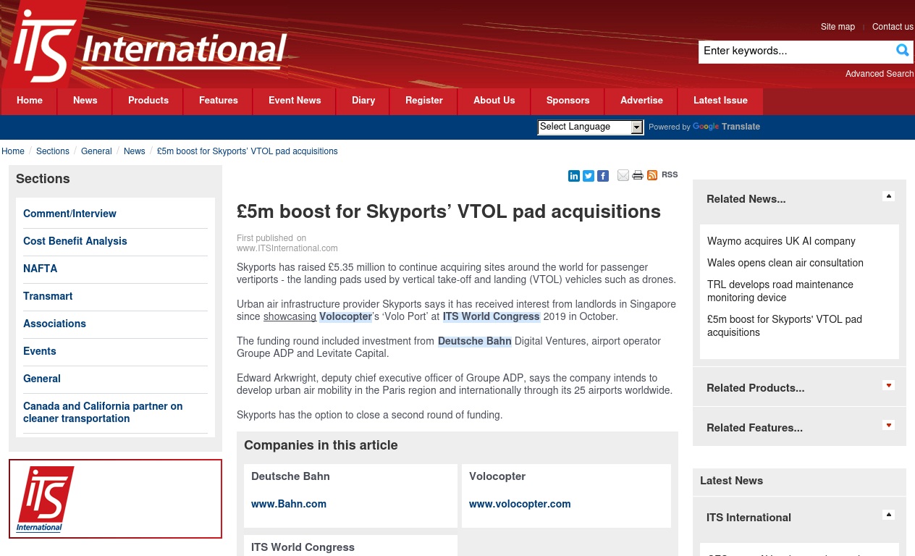Click Home in the breadcrumb
This screenshot has height=556, width=915.
13,151
